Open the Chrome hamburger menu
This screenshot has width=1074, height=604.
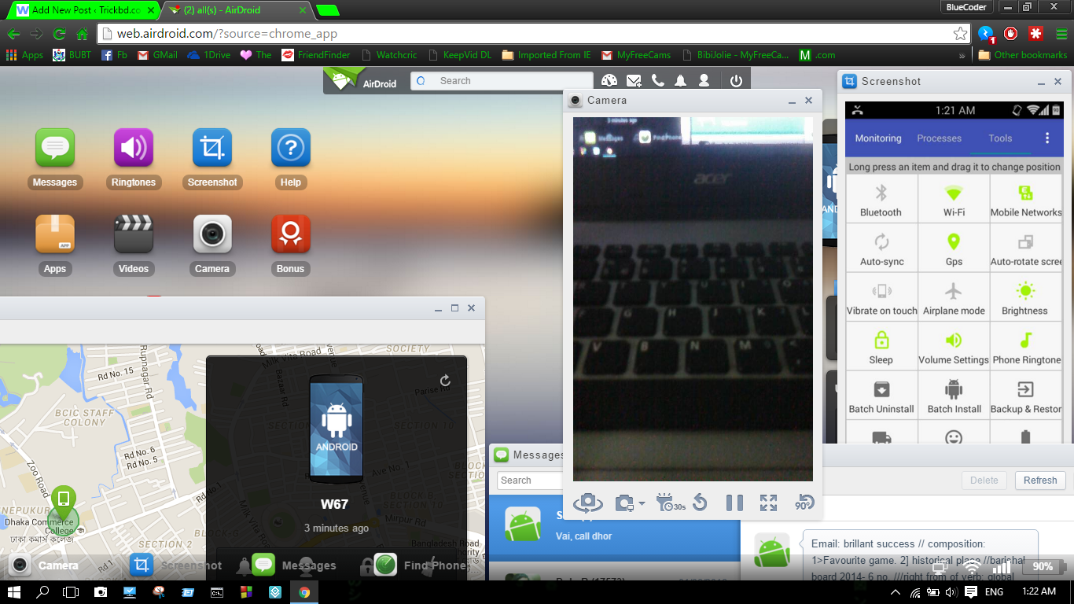pos(1061,34)
